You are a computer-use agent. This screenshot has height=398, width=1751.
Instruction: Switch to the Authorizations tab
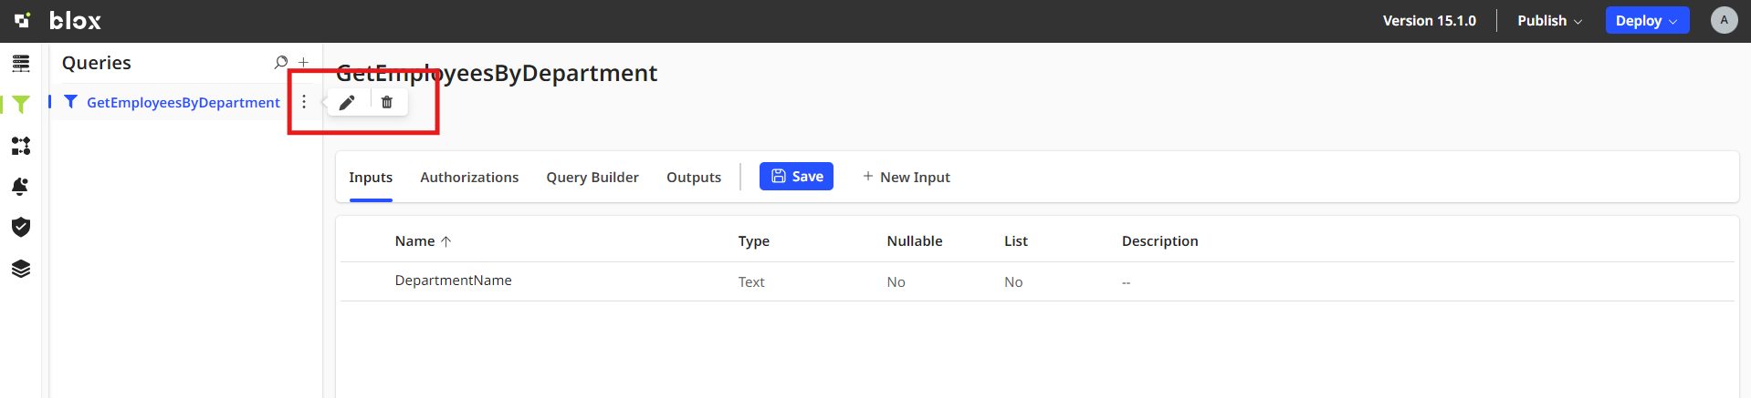pyautogui.click(x=469, y=178)
